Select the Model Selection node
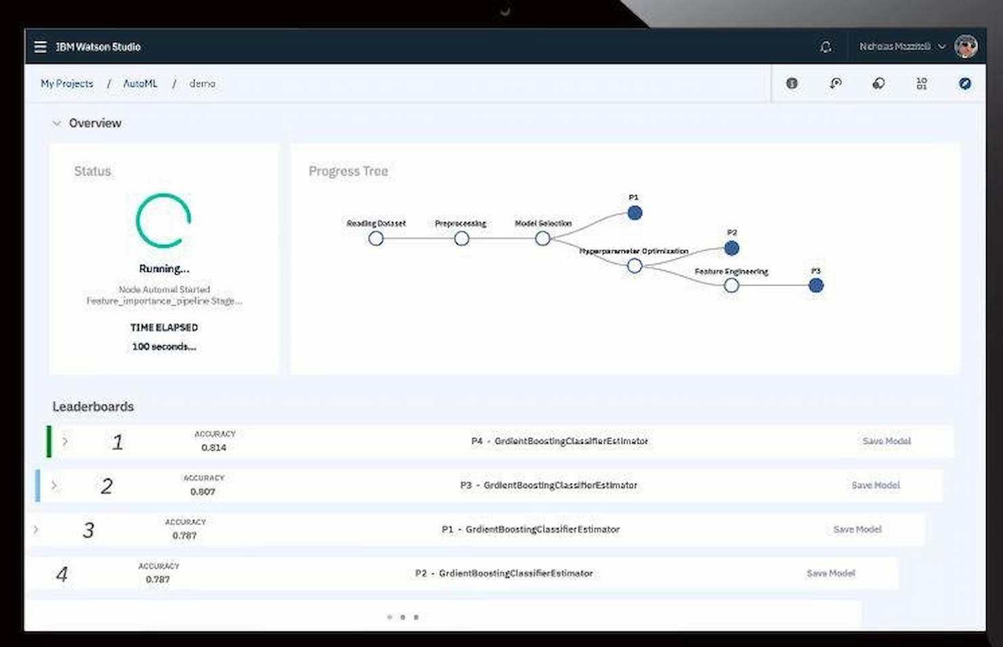Image resolution: width=1003 pixels, height=647 pixels. [542, 238]
